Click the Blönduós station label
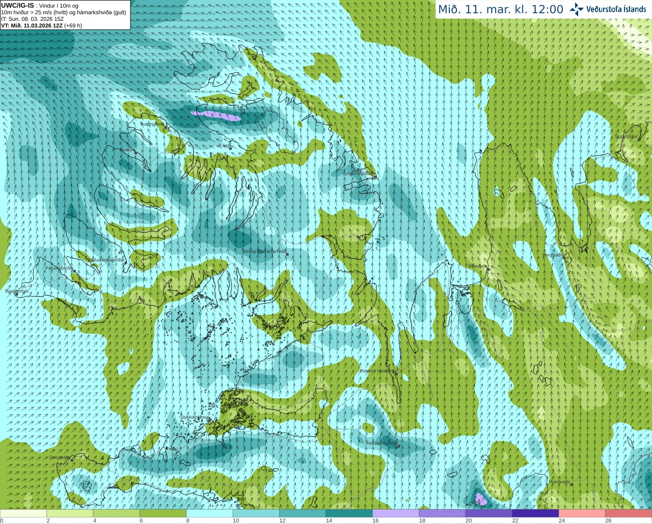Image resolution: width=652 pixels, height=524 pixels. point(478,266)
